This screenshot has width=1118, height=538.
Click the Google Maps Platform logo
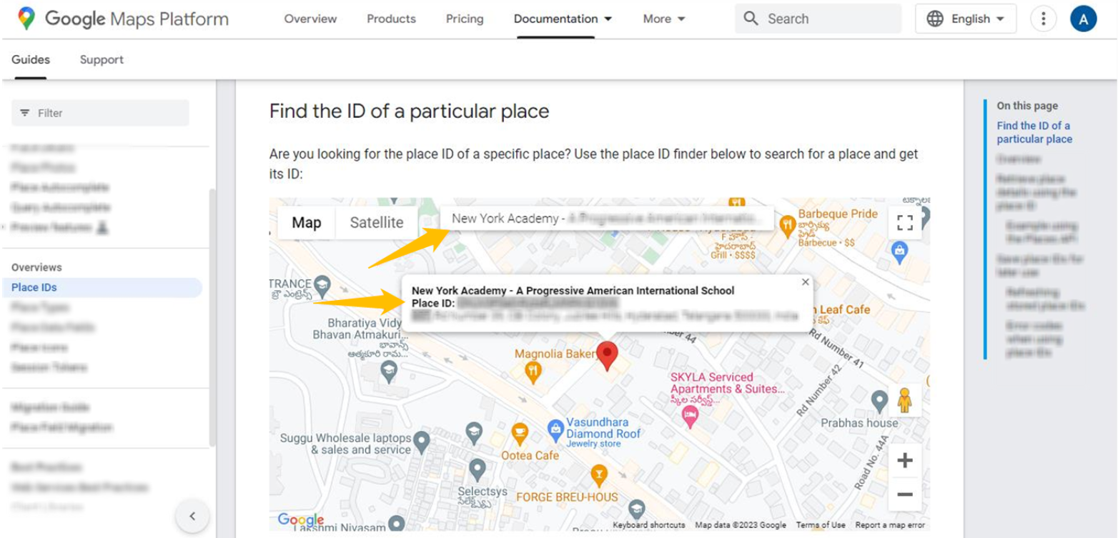(x=123, y=19)
